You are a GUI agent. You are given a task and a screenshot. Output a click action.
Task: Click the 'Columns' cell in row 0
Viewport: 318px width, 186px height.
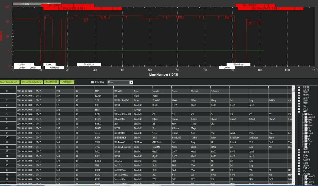click(220, 91)
